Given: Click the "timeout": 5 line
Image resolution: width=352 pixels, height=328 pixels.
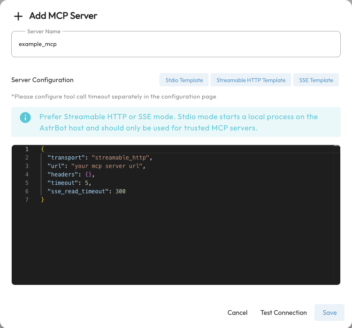Looking at the screenshot, I should 69,183.
